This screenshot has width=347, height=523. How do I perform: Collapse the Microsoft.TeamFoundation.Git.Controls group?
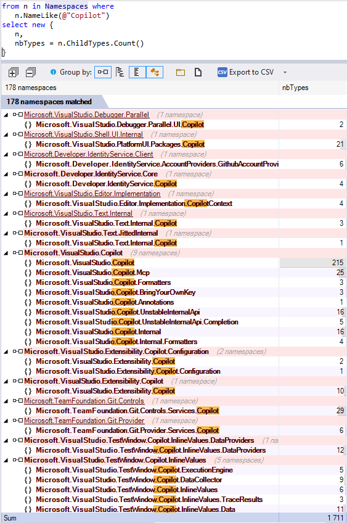click(x=6, y=402)
